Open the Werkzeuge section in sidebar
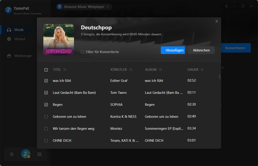The image size is (258, 166). coord(19,56)
